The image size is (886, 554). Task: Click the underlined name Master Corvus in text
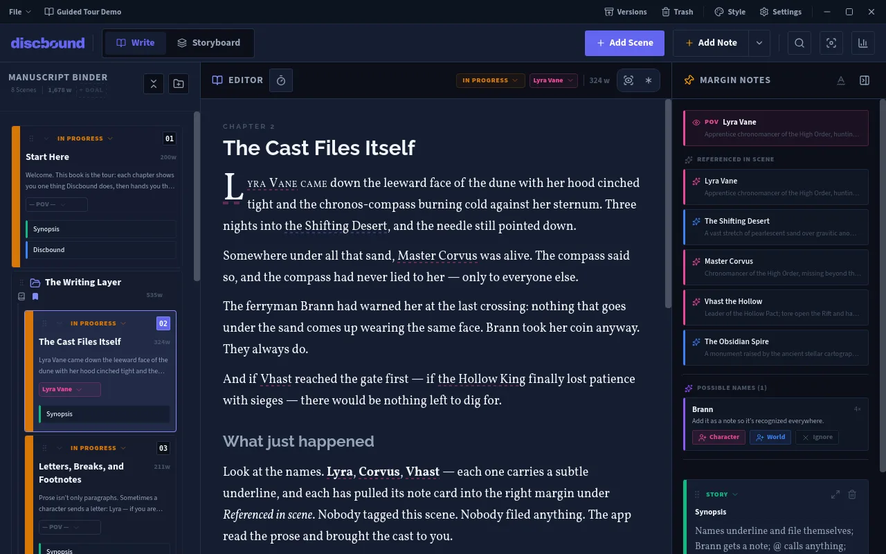[437, 256]
